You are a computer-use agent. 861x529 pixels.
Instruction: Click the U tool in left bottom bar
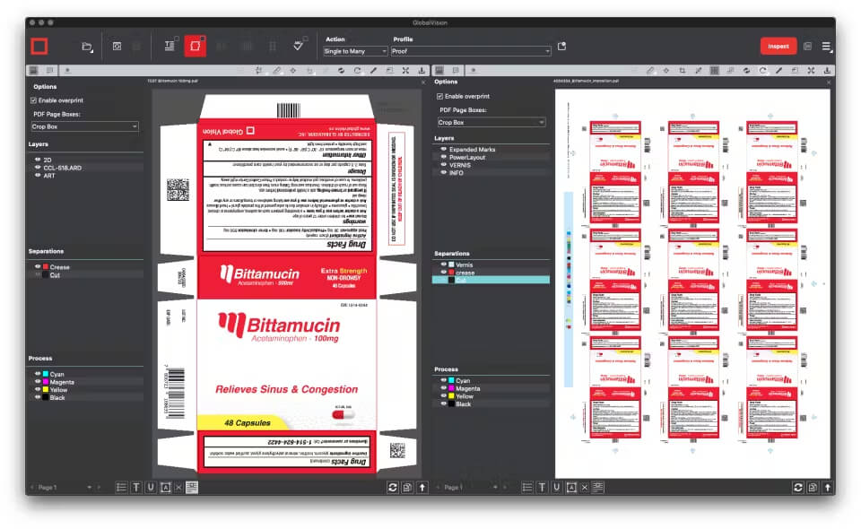[151, 487]
